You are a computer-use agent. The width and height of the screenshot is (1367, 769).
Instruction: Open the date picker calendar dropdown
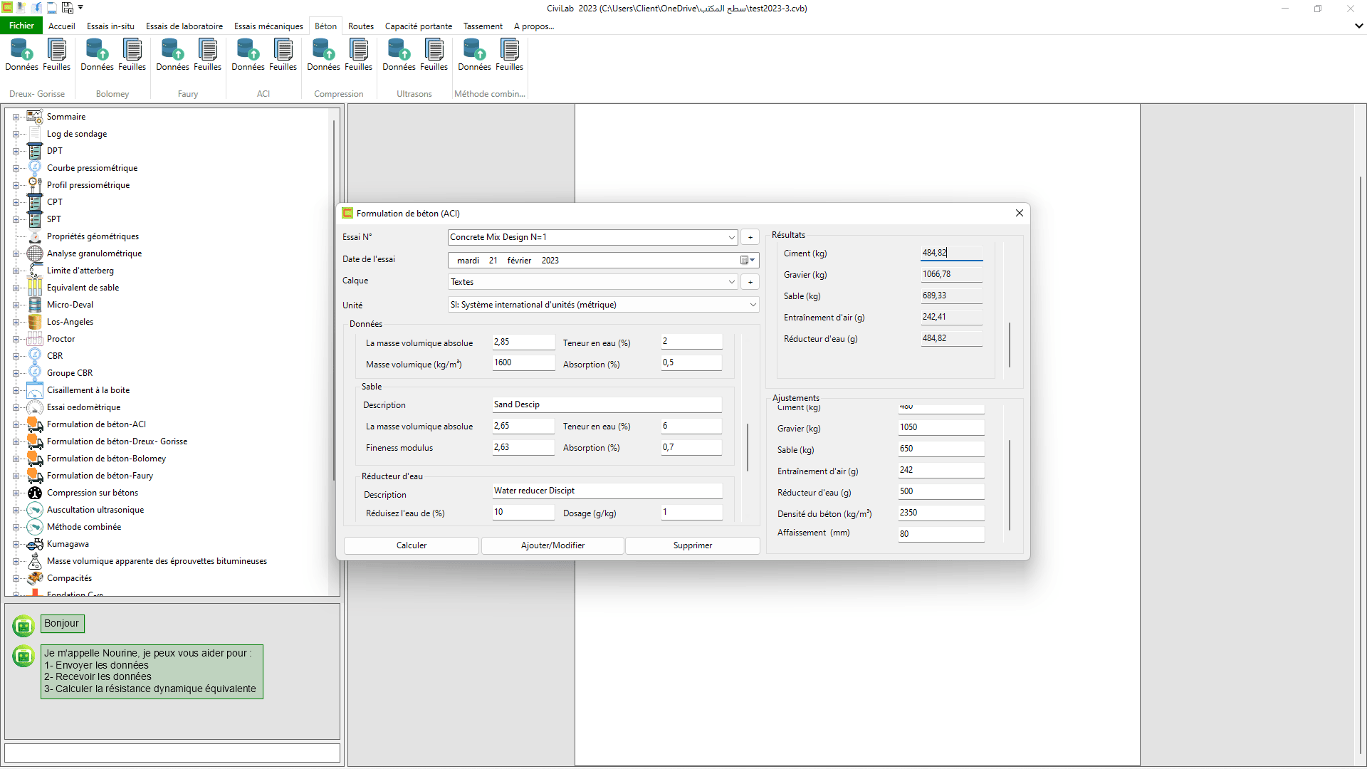point(748,261)
